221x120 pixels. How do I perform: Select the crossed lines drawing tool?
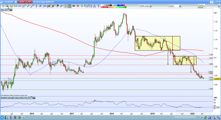(40, 6)
